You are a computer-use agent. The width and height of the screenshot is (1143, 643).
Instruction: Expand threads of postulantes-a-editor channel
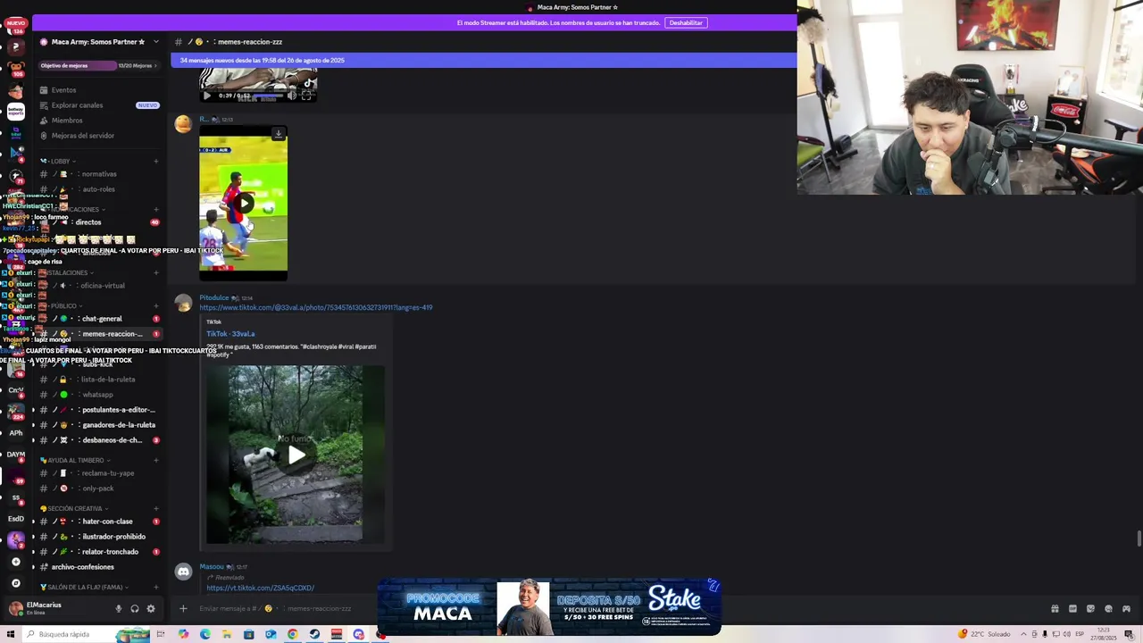point(33,410)
